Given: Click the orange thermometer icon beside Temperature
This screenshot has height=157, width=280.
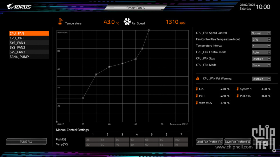Looking at the screenshot, I should coord(60,22).
